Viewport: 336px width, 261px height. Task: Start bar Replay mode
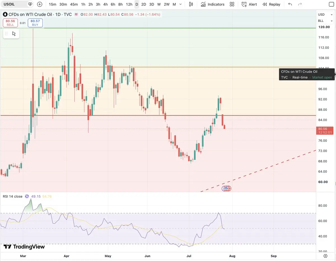tap(271, 4)
